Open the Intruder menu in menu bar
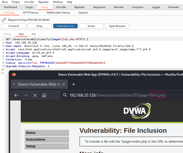 29,2
